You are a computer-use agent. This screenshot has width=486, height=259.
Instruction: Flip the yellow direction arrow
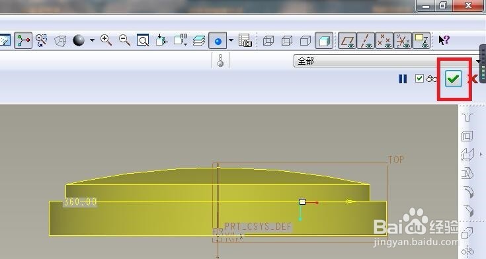[x=350, y=202]
